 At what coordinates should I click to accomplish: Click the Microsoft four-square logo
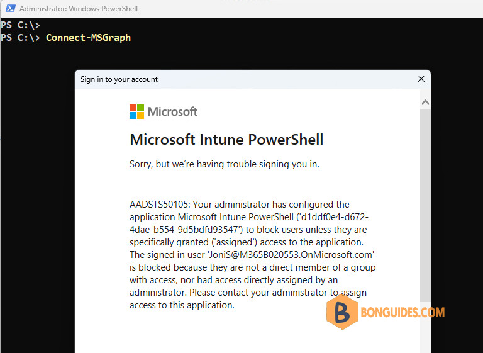pyautogui.click(x=136, y=111)
